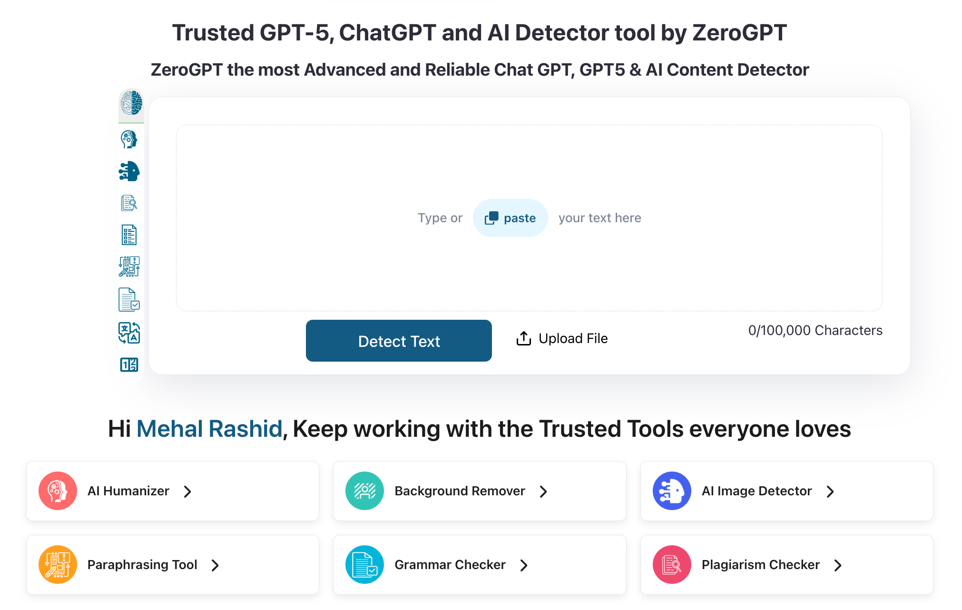962x610 pixels.
Task: Select the Grammar Checker sidebar icon
Action: coord(130,300)
